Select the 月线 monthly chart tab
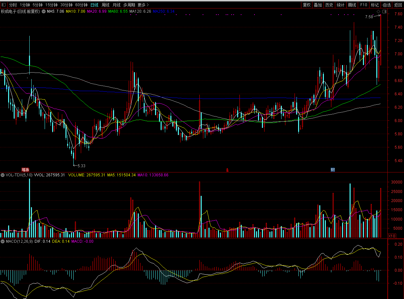This screenshot has height=299, width=404. [116, 5]
